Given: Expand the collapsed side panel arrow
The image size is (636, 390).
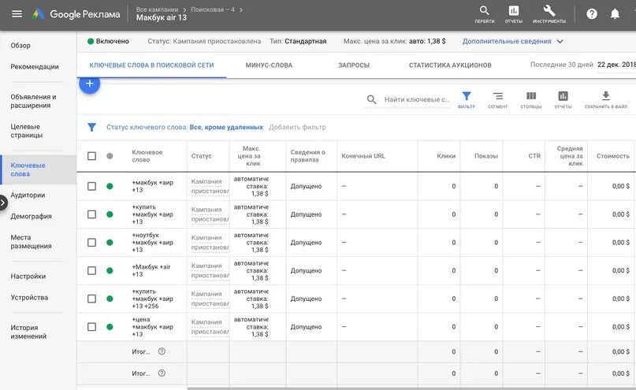Looking at the screenshot, I should click(x=3, y=202).
